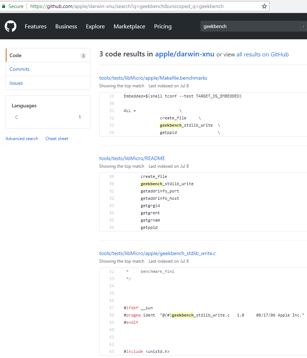Open the Cheat sheet link
The image size is (307, 358).
[57, 139]
